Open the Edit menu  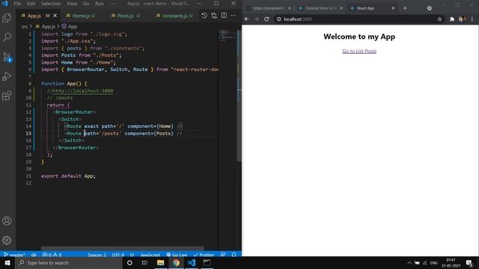click(31, 4)
